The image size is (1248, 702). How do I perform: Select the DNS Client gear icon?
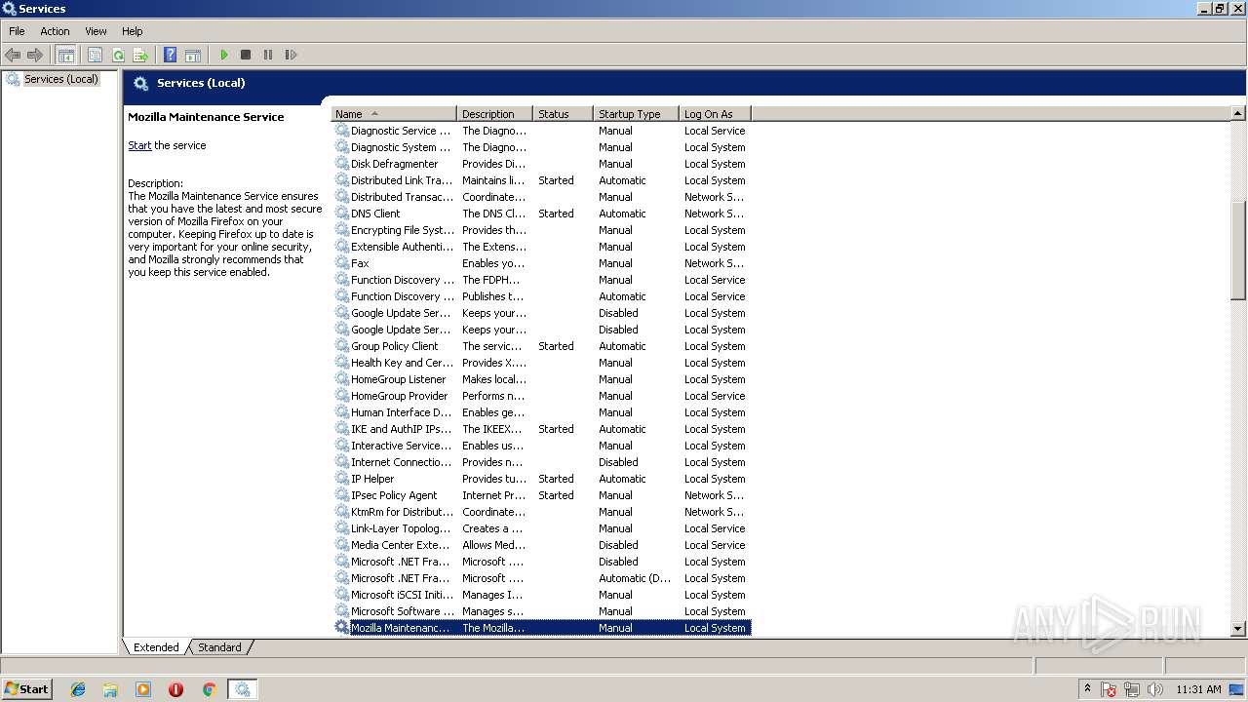click(342, 214)
